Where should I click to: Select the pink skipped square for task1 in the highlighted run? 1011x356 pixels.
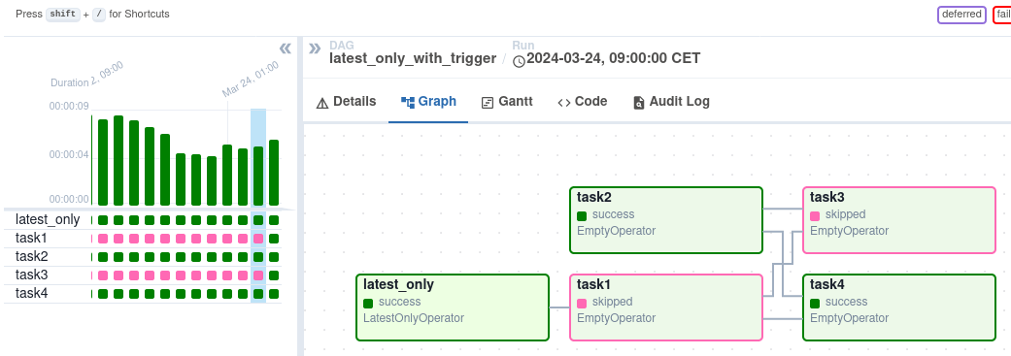pos(258,239)
